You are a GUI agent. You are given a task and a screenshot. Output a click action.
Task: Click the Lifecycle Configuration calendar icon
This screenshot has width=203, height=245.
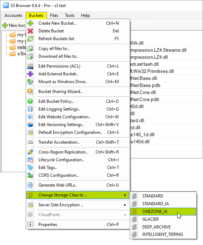pyautogui.click(x=30, y=160)
